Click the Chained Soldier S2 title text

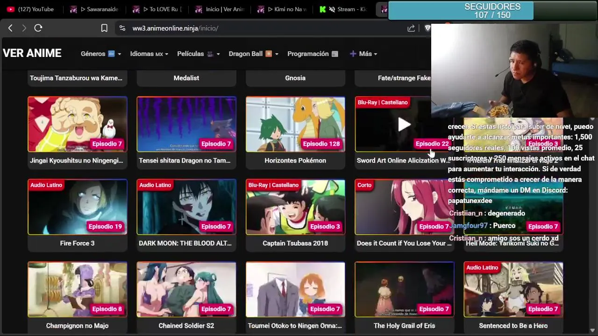(186, 326)
